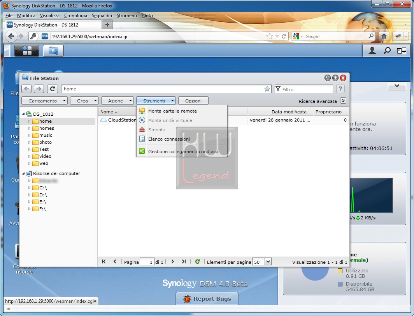The height and width of the screenshot is (316, 414).
Task: Open a new Firefox tab
Action: (x=107, y=25)
